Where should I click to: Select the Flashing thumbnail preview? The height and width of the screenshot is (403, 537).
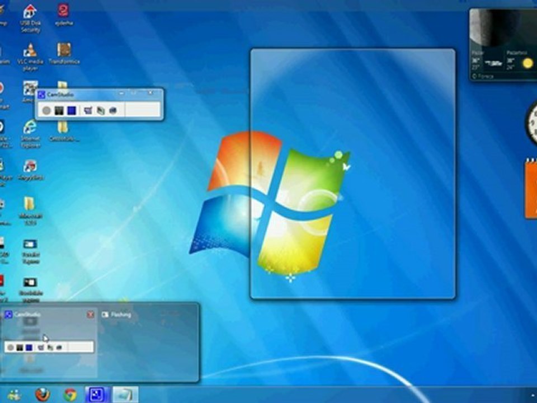pyautogui.click(x=147, y=341)
